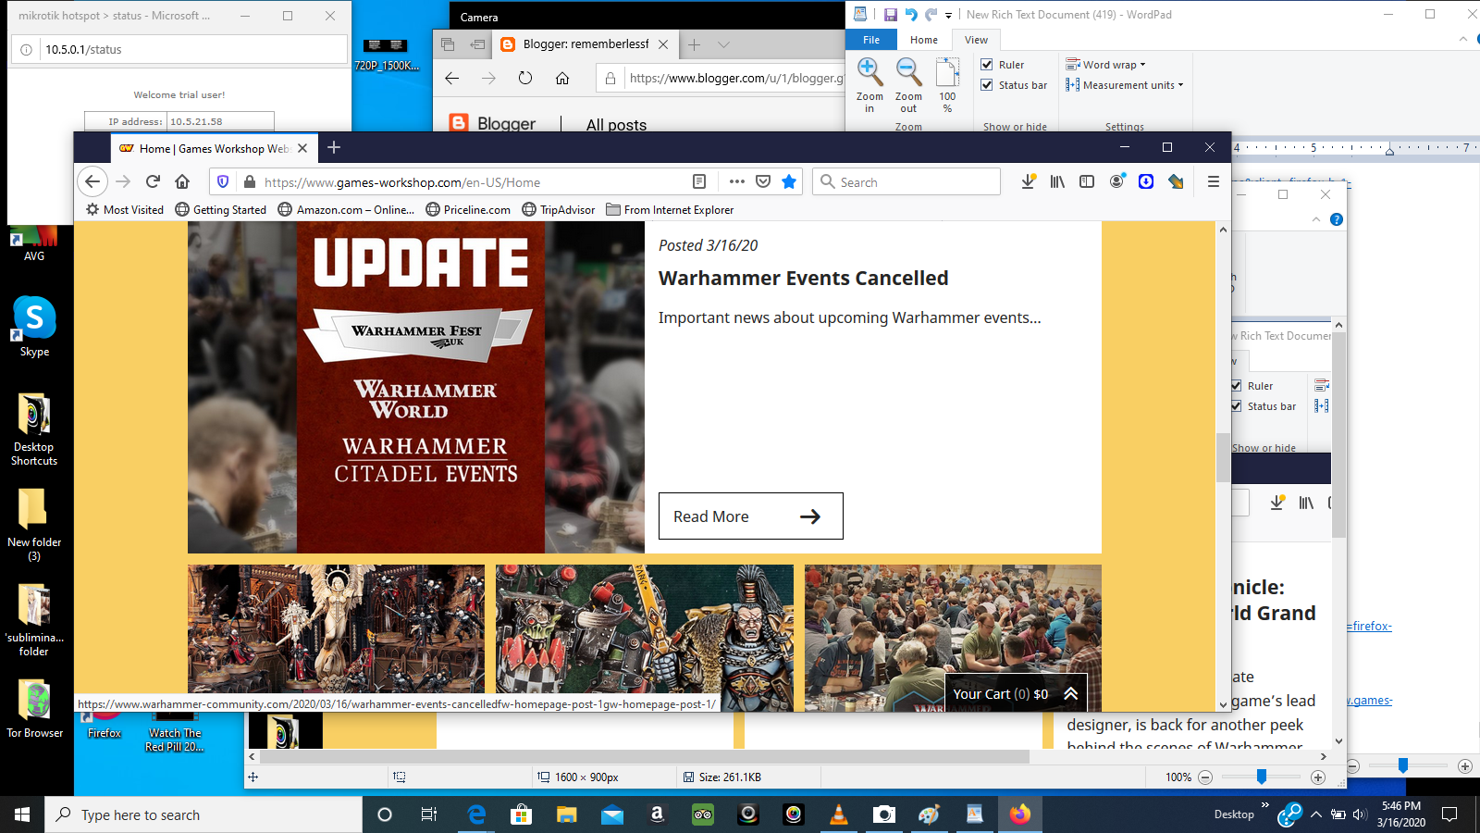1480x833 pixels.
Task: Open Firefox hamburger application menu
Action: pyautogui.click(x=1214, y=182)
